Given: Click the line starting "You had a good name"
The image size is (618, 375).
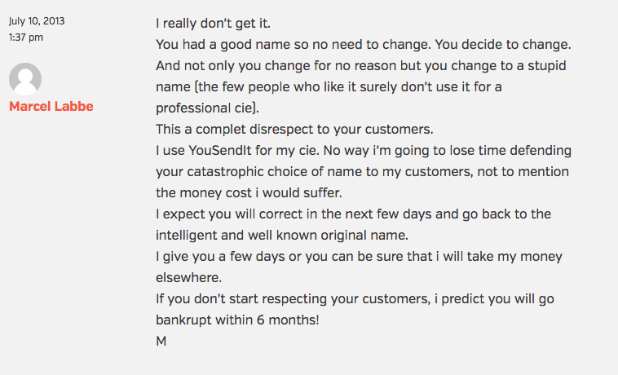Looking at the screenshot, I should [364, 45].
